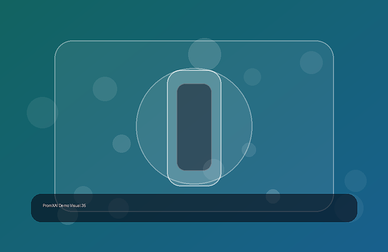Select the faint bubble inside the caption bar right of the text
This screenshot has width=388, height=252.
tap(118, 208)
